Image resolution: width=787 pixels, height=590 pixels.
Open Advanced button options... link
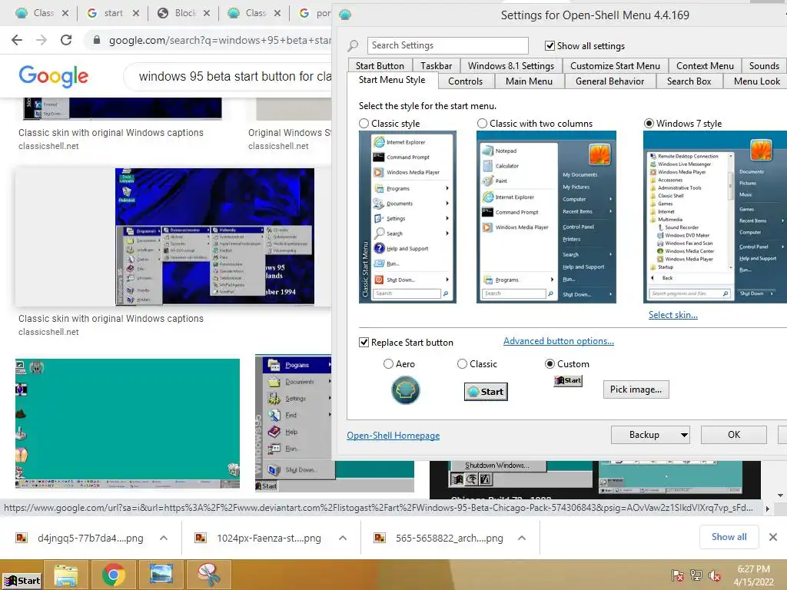tap(559, 341)
